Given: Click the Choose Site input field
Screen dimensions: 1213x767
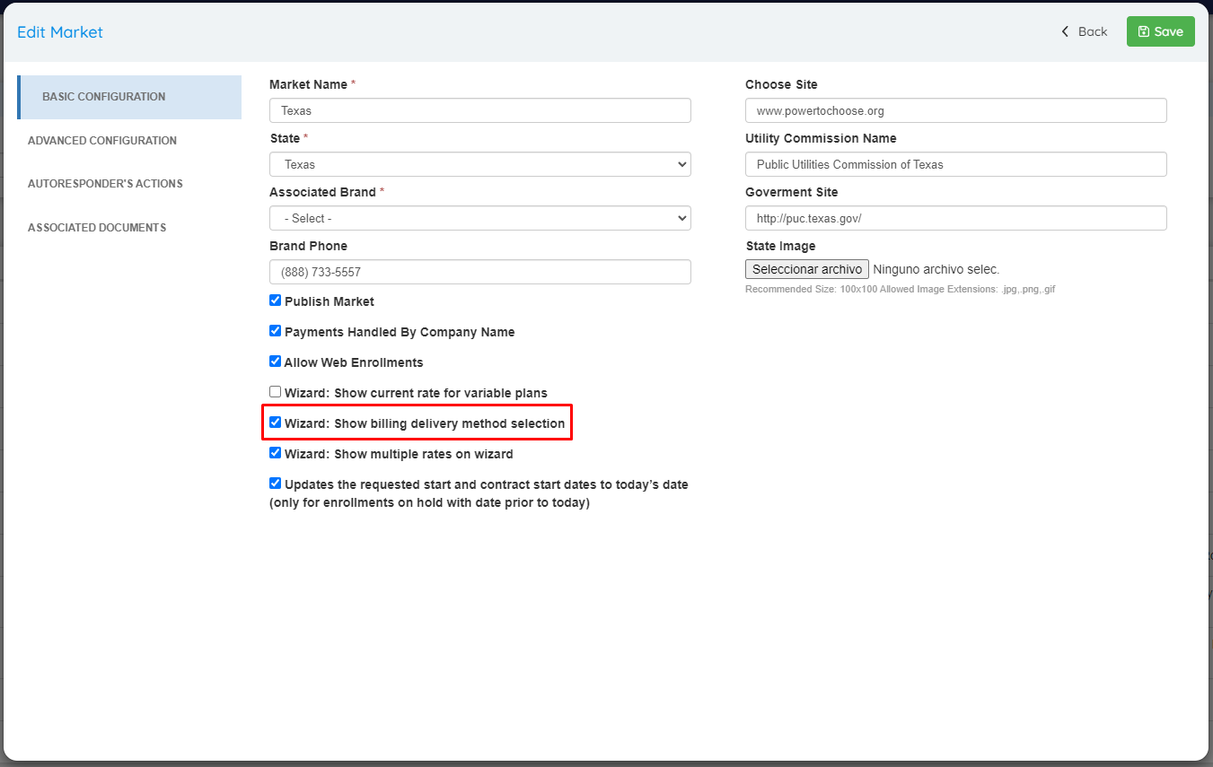Looking at the screenshot, I should tap(956, 110).
